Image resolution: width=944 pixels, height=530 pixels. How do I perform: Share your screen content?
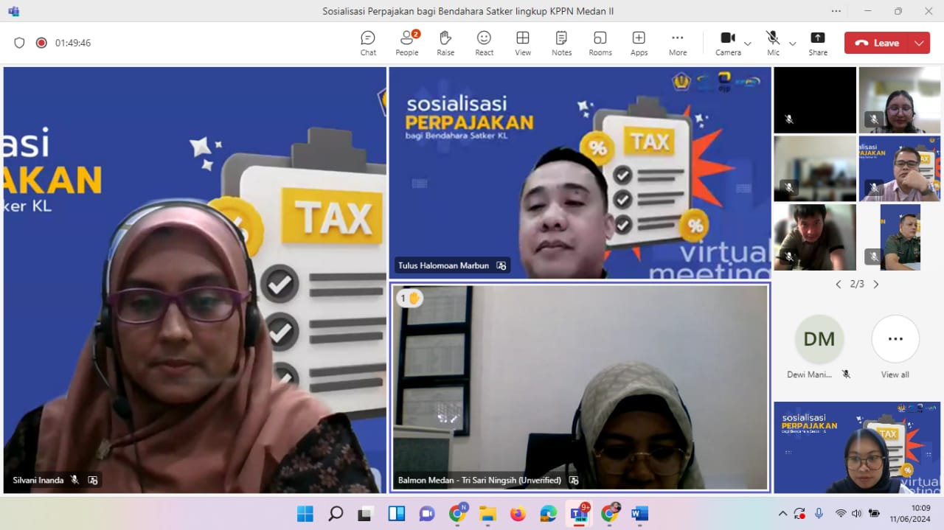[x=818, y=43]
